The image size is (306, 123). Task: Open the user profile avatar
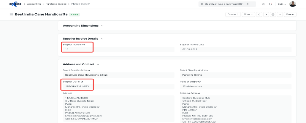coord(292,4)
